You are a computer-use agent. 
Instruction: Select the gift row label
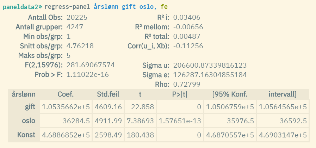tap(30, 107)
